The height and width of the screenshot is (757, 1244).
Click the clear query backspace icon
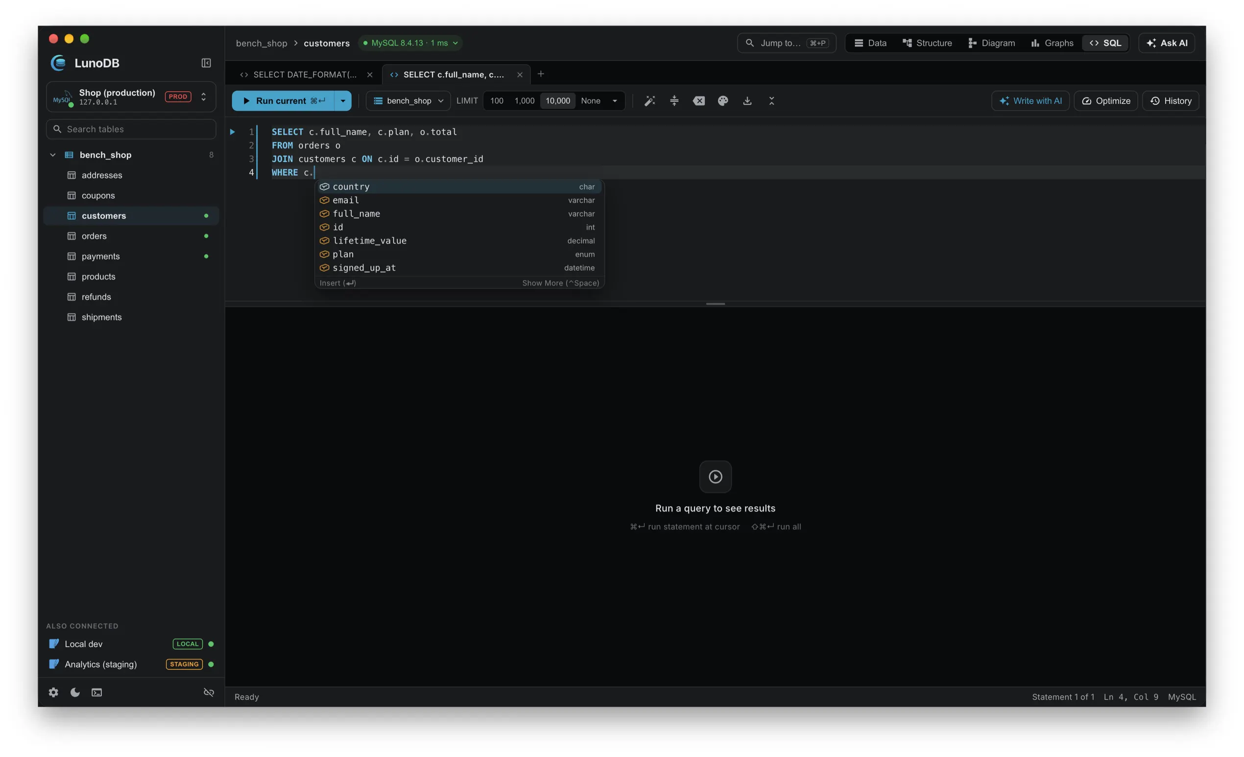pos(699,101)
